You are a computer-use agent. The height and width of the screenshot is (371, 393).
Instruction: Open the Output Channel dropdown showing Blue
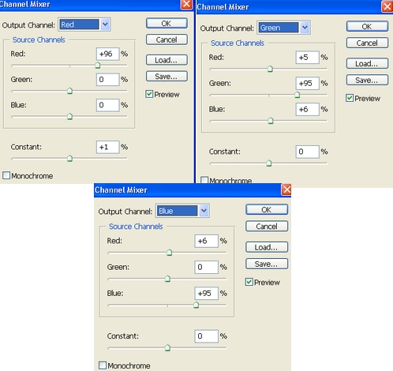[182, 211]
